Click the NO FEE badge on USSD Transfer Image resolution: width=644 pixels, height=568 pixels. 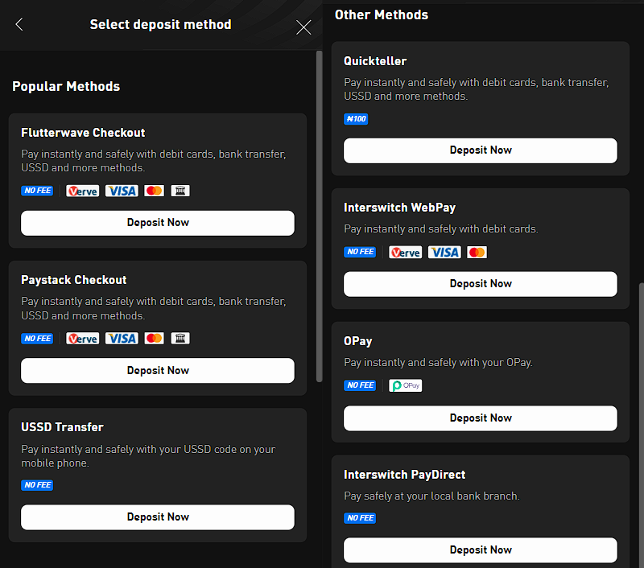pyautogui.click(x=37, y=485)
